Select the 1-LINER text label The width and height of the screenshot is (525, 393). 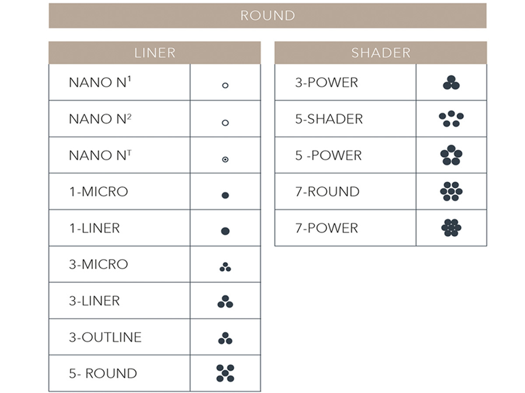94,228
